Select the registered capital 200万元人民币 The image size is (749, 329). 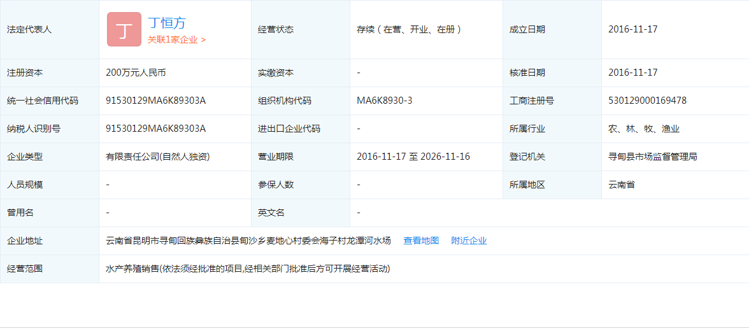click(x=136, y=73)
